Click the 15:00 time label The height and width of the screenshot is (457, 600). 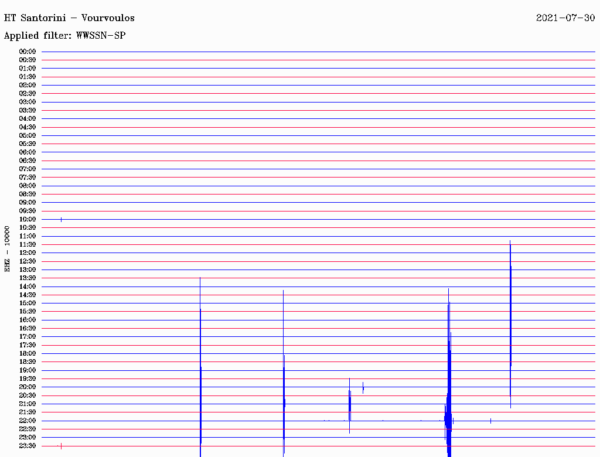[x=28, y=303]
